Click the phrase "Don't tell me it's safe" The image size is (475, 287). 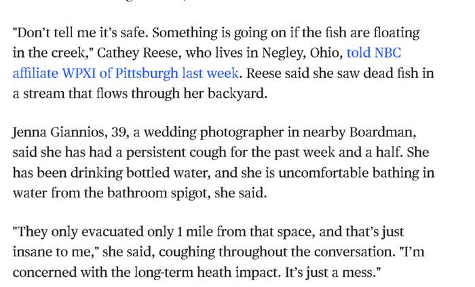point(81,33)
